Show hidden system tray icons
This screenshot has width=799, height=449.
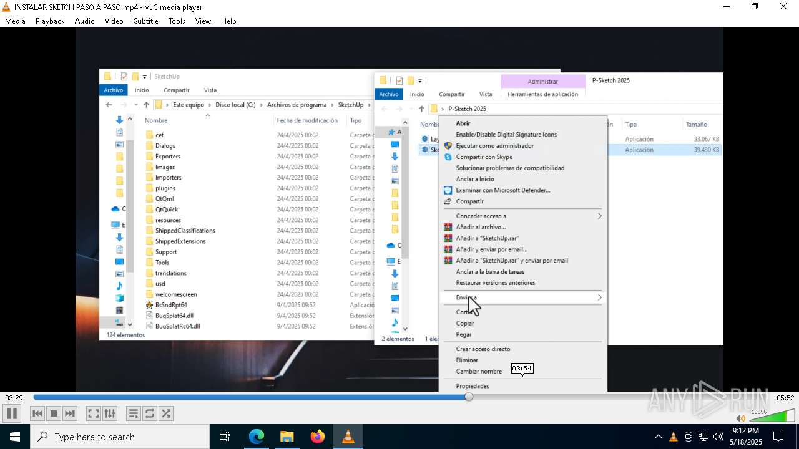point(658,437)
